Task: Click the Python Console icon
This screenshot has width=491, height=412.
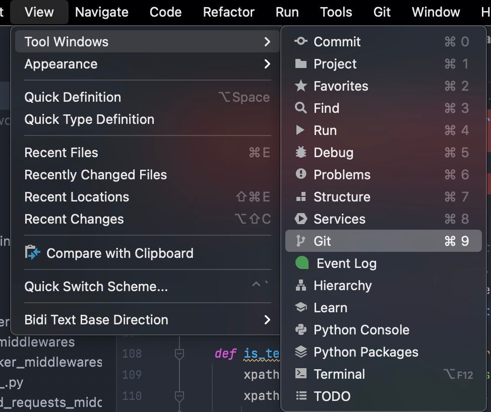Action: point(301,329)
